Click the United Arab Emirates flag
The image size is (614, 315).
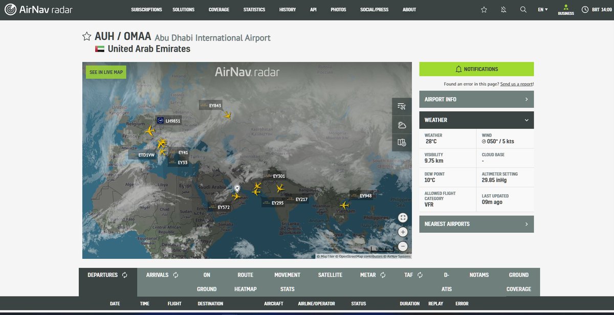100,49
